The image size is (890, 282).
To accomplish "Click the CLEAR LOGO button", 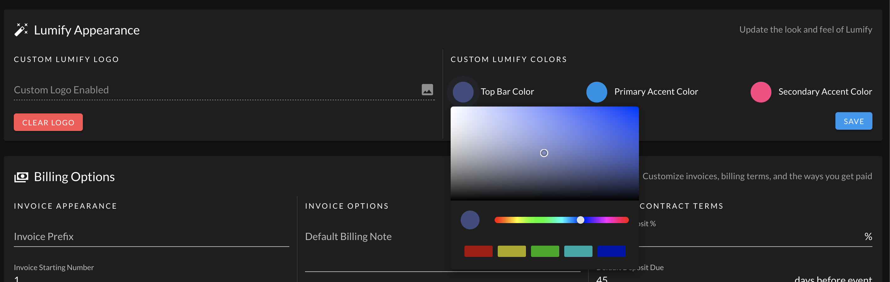I will (x=48, y=122).
